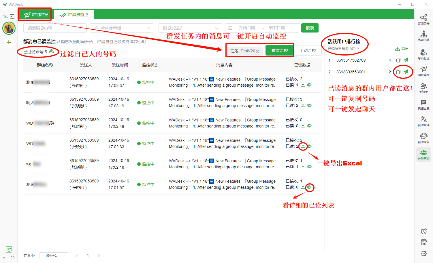Viewport: 433px width, 263px height.
Task: View read list for 17:01:57 row
Action: coord(309,187)
